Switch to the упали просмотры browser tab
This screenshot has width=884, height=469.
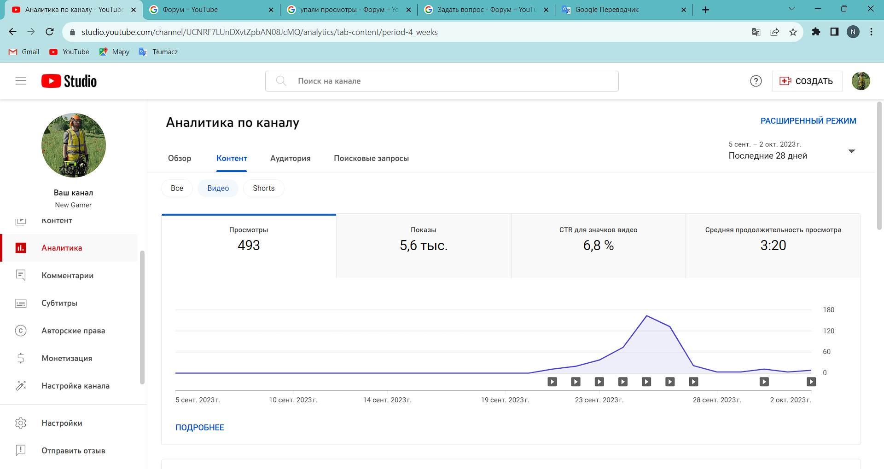point(349,10)
